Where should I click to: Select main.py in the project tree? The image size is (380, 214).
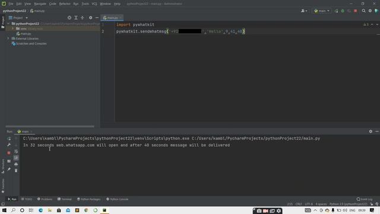point(24,34)
